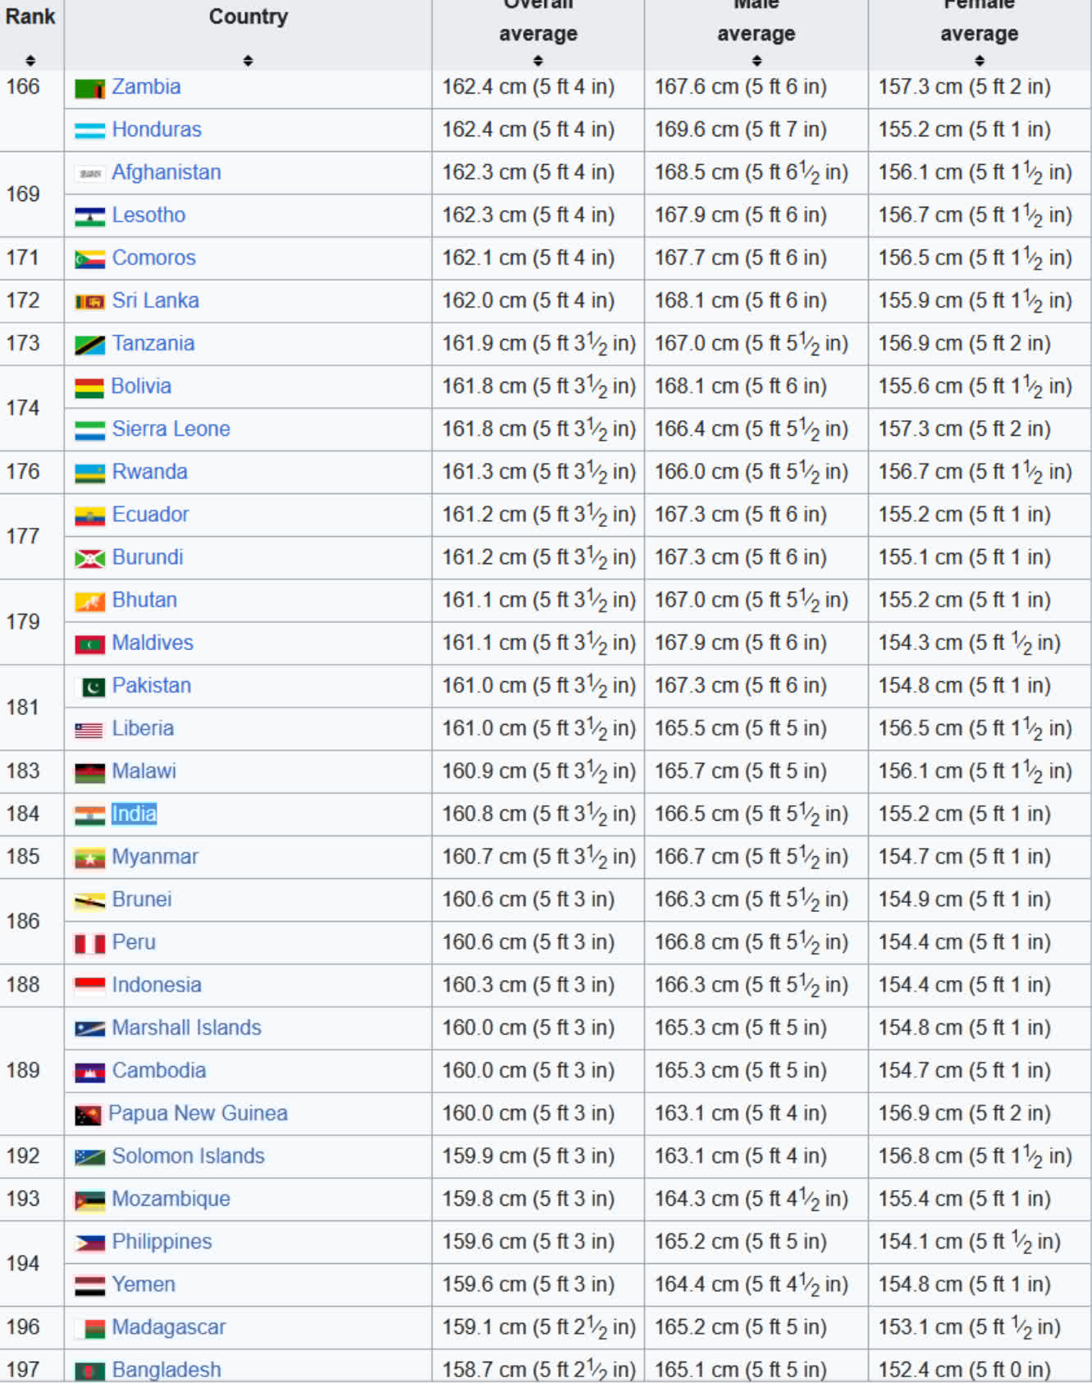Click the Zambia flag icon
The width and height of the screenshot is (1092, 1383).
(x=89, y=88)
